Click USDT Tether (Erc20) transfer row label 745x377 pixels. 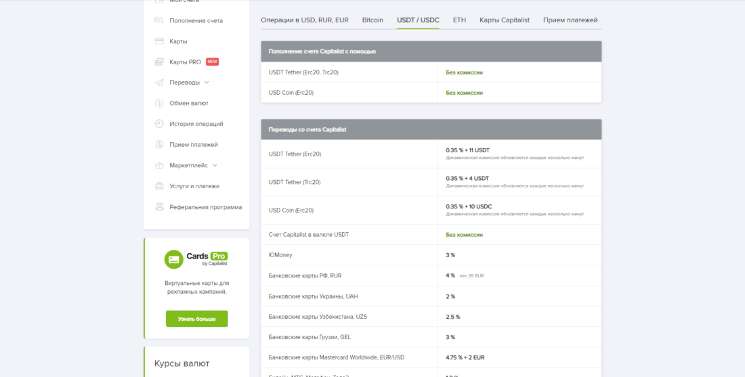[295, 154]
